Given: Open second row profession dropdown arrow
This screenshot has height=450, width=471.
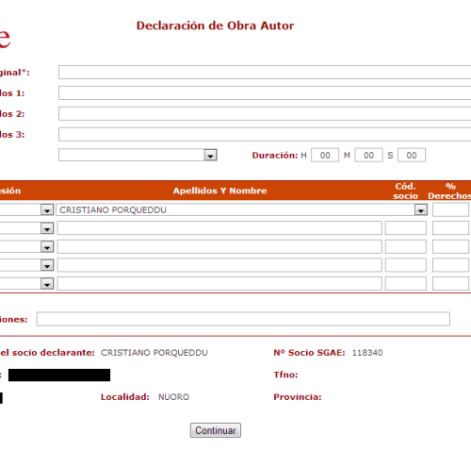Looking at the screenshot, I should tap(47, 228).
